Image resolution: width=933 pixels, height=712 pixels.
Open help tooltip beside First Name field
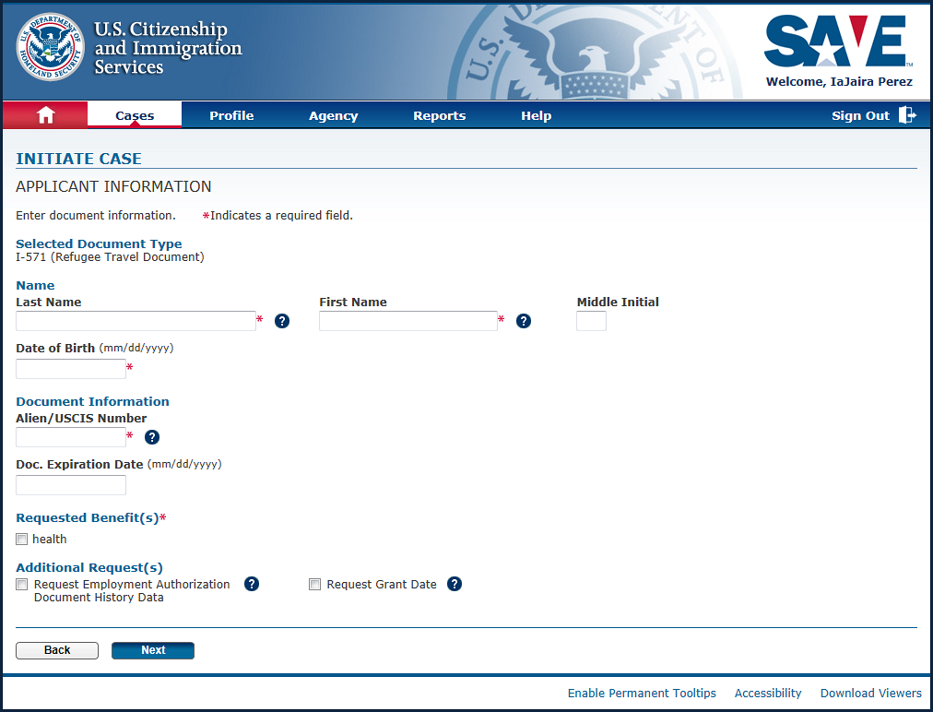tap(524, 321)
